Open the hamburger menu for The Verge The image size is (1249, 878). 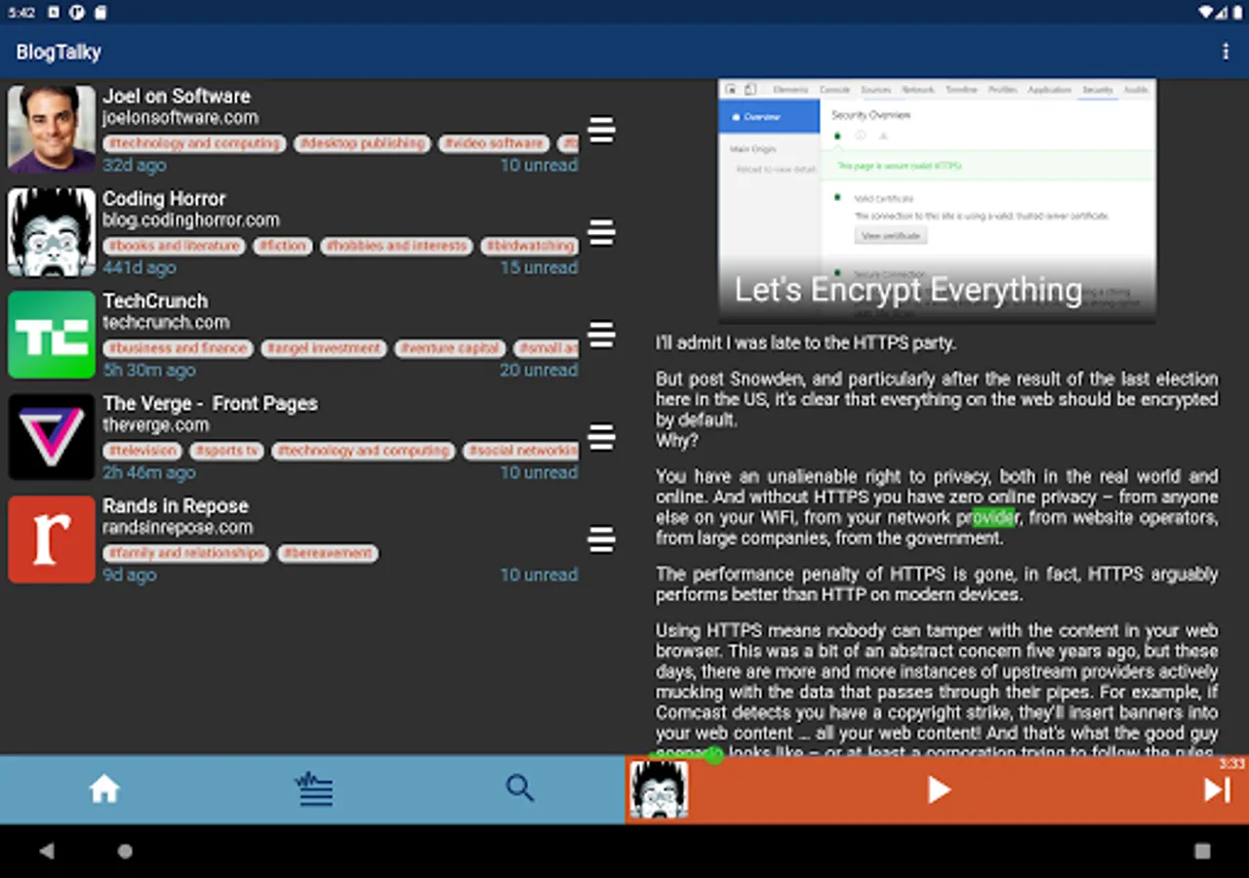pos(602,437)
